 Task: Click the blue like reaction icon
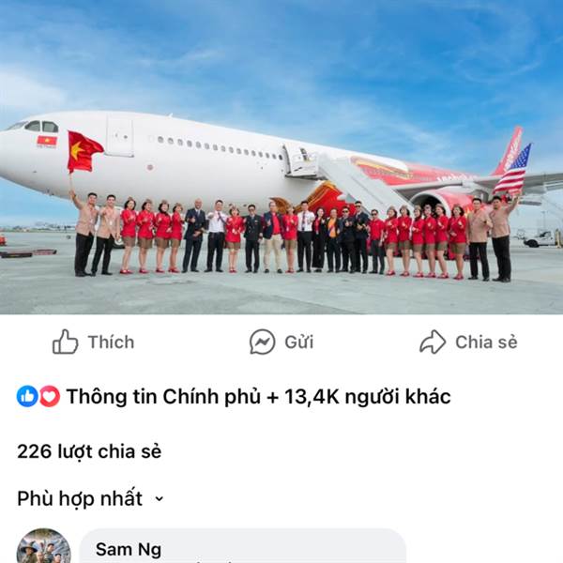[x=27, y=396]
